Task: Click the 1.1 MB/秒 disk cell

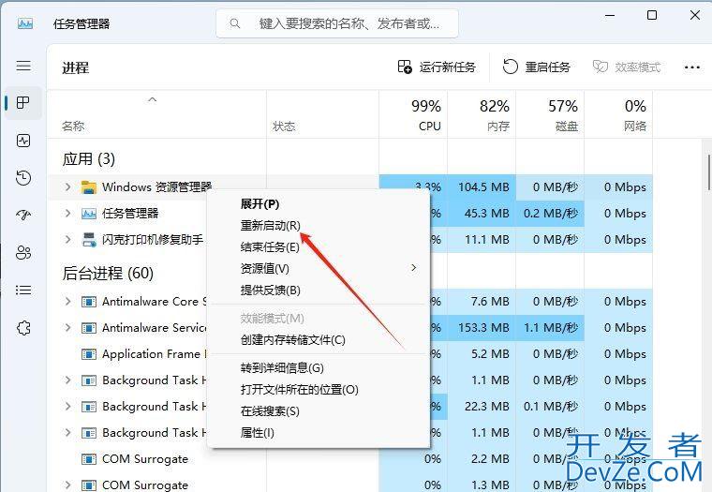Action: 551,328
